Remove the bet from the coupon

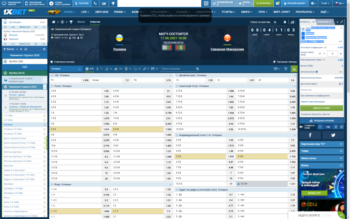341,28
